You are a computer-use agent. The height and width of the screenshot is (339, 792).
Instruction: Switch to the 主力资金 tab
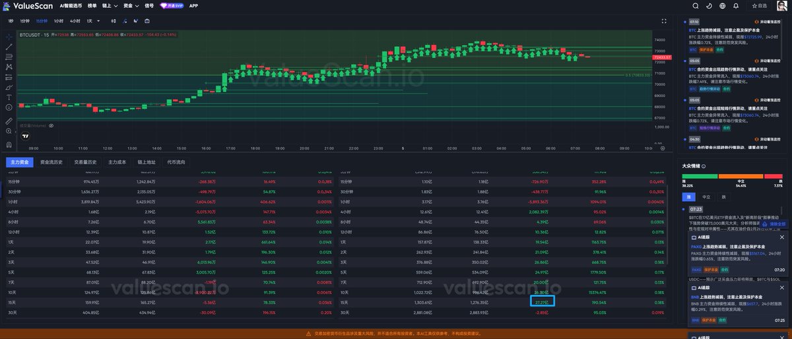[18, 162]
